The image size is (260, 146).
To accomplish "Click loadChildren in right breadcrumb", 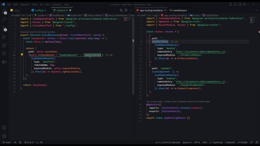I will point(212,15).
